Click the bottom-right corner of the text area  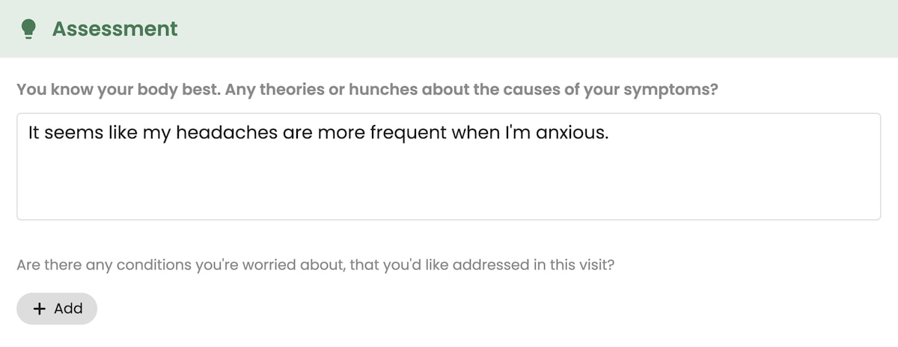876,215
